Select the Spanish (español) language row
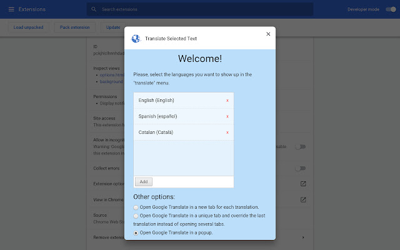 pyautogui.click(x=183, y=116)
